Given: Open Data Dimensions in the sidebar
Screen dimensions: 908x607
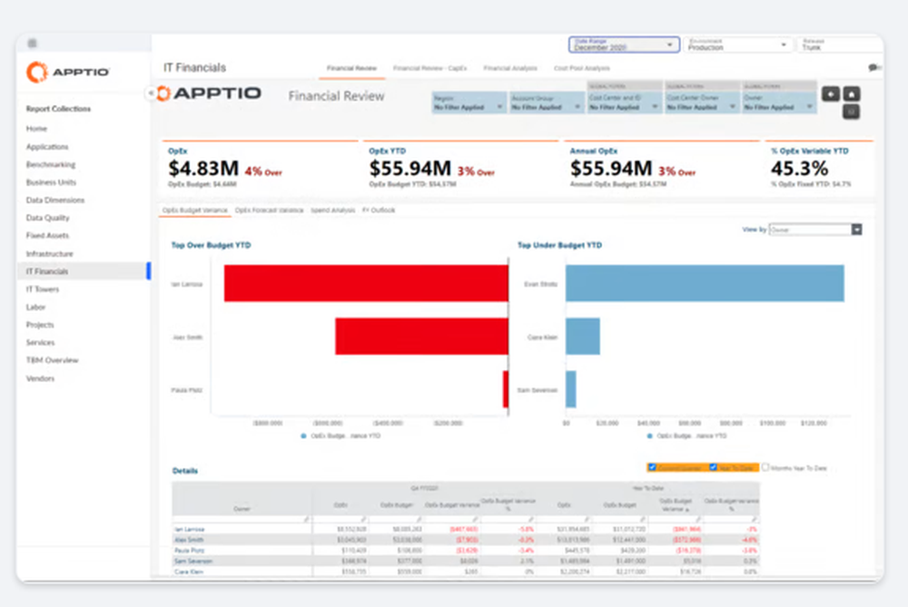Looking at the screenshot, I should [x=55, y=201].
